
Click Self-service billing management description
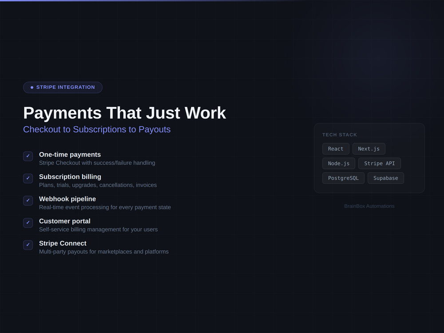99,230
